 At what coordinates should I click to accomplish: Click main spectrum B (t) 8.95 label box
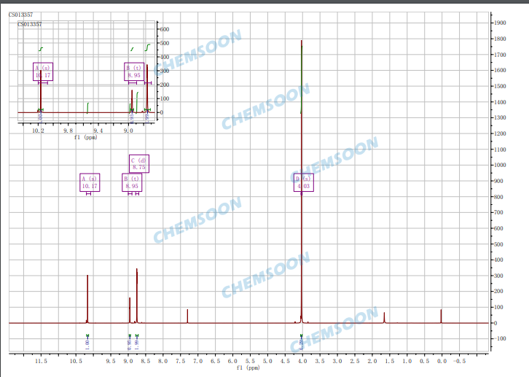click(x=132, y=182)
